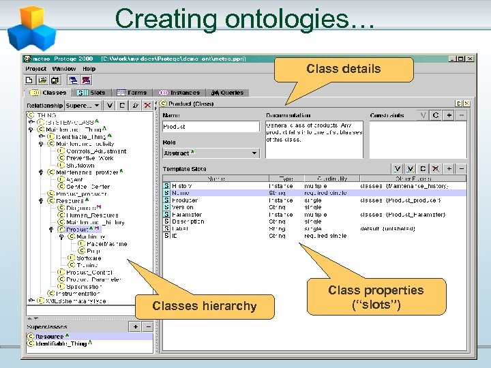491x368 pixels.
Task: Click the Cardinality column header in Template Slots
Action: [x=332, y=179]
